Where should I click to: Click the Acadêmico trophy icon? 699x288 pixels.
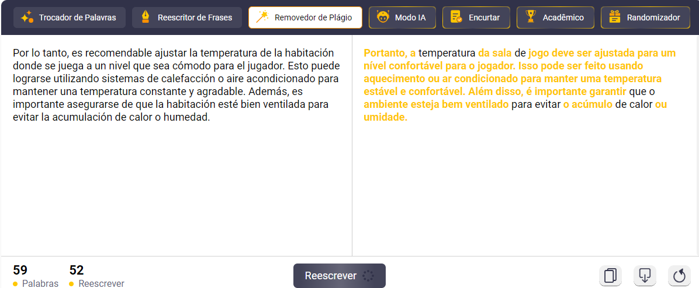point(530,17)
